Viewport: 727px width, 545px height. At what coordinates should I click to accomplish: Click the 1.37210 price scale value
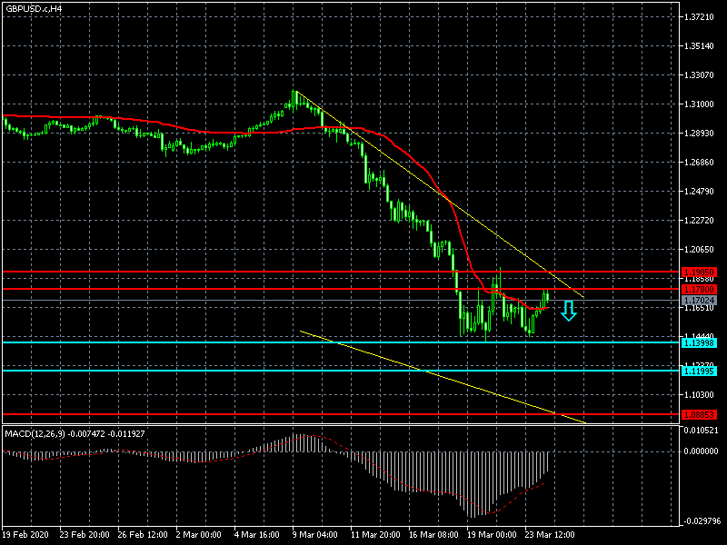(x=700, y=17)
